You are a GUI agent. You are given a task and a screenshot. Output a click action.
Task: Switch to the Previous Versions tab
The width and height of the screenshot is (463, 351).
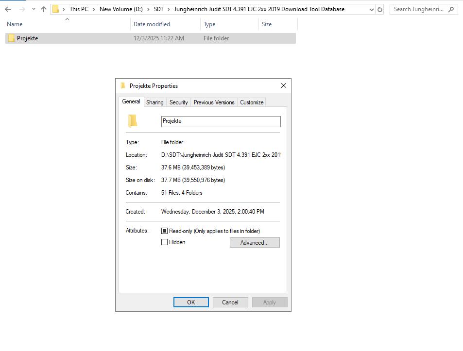pyautogui.click(x=214, y=102)
